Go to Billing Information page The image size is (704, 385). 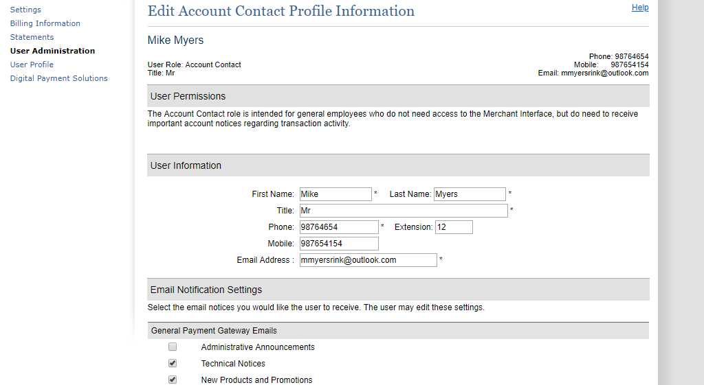[45, 23]
